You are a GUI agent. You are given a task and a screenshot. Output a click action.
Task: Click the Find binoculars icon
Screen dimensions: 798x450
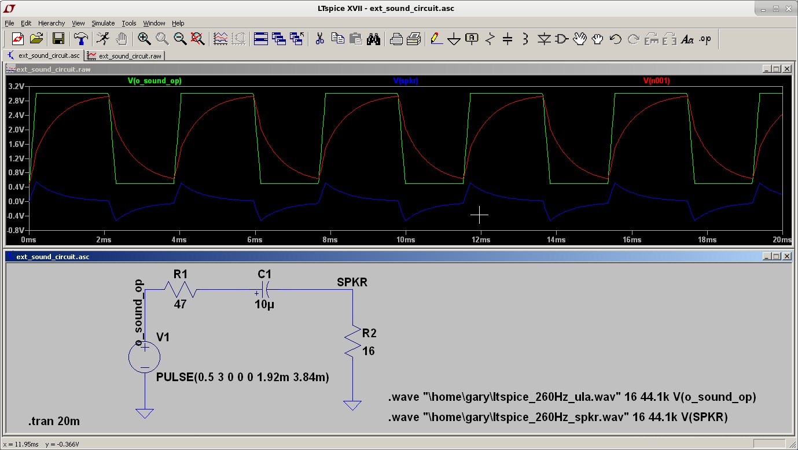pos(373,39)
